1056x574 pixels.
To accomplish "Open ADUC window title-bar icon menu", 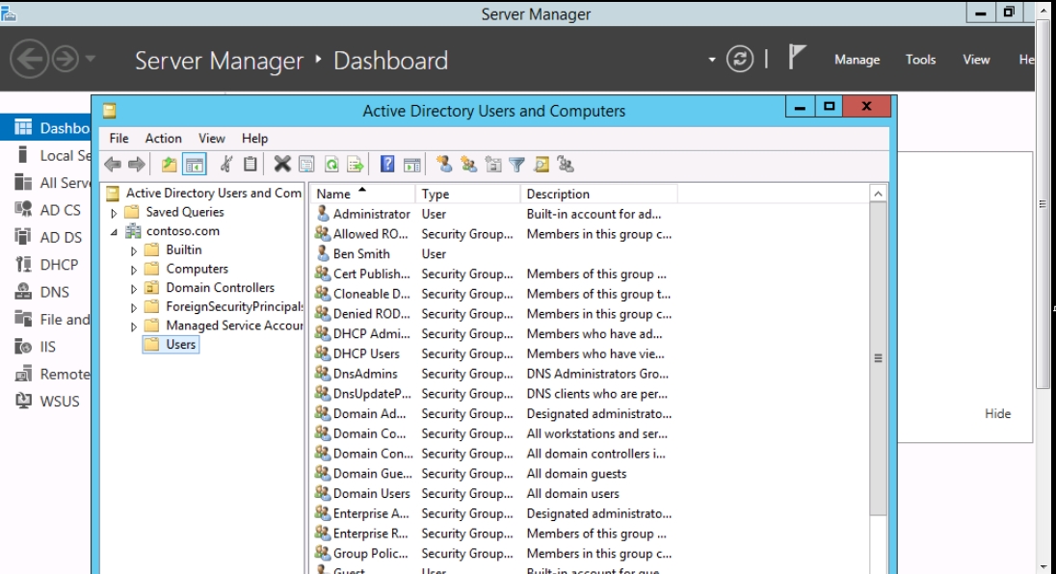I will click(109, 111).
